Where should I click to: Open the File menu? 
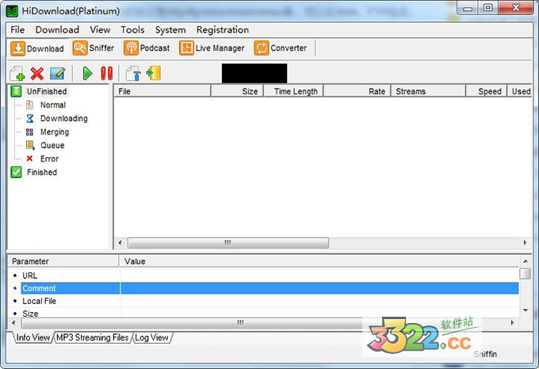coord(17,30)
